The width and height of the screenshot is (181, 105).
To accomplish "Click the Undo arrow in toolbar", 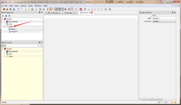I will tap(18, 9).
